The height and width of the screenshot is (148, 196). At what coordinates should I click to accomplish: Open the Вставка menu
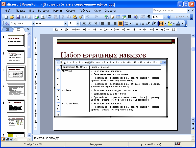click(43, 11)
